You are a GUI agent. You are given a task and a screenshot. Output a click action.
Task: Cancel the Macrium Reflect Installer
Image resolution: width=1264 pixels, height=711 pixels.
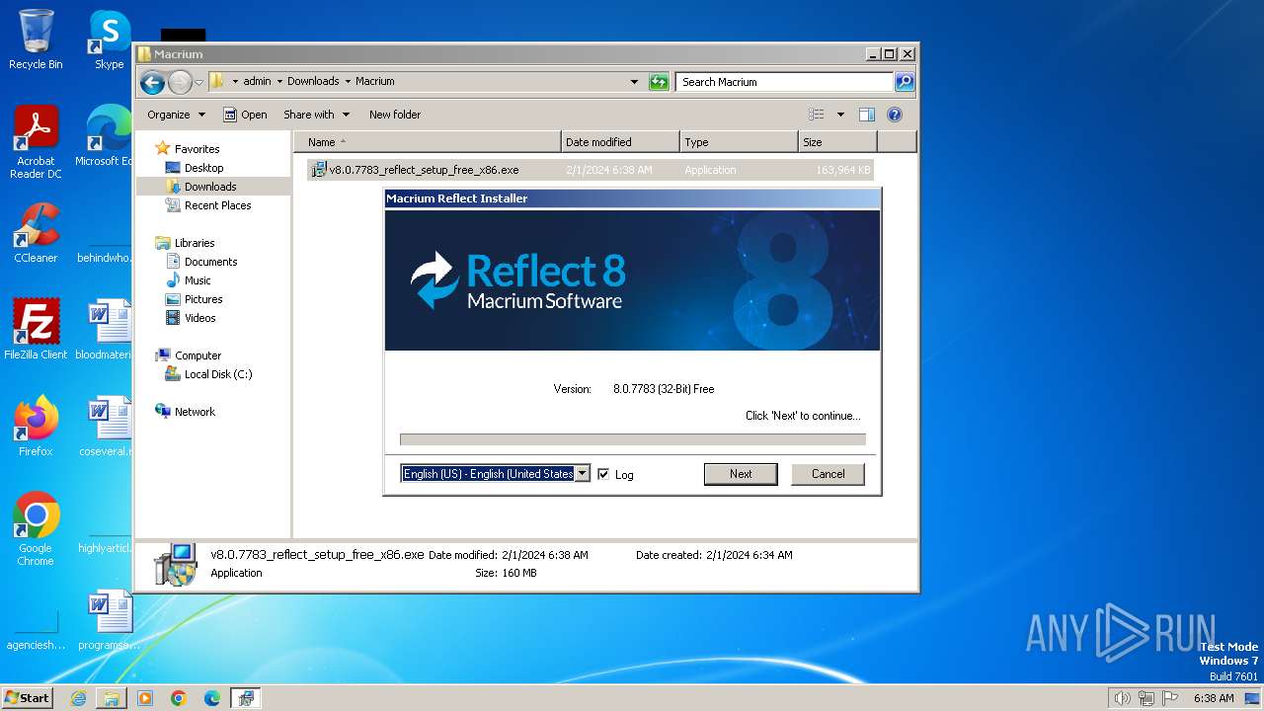coord(828,474)
